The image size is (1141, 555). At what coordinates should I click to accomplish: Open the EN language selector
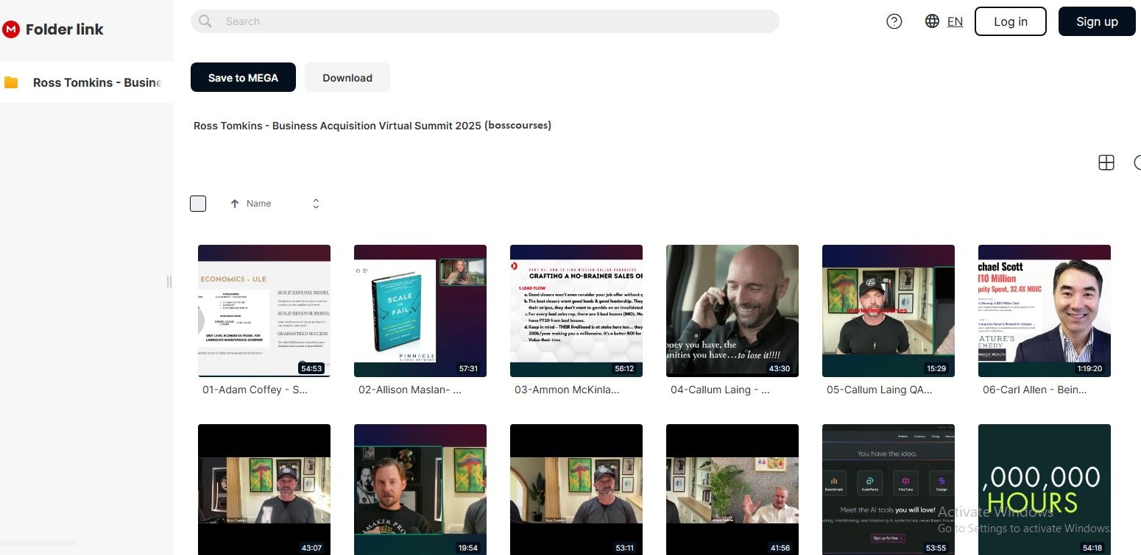(955, 21)
